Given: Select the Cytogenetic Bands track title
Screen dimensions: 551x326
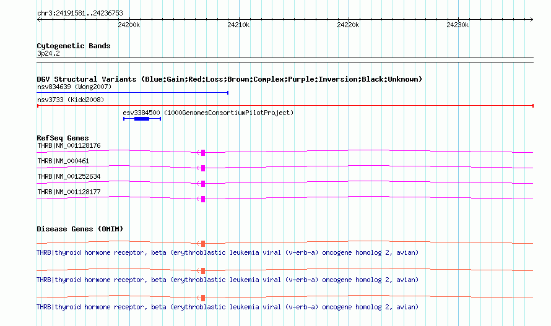Looking at the screenshot, I should 74,46.
